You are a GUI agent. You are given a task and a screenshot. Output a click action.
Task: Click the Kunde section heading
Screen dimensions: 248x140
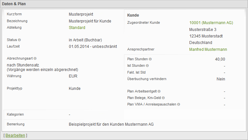[x=133, y=15]
